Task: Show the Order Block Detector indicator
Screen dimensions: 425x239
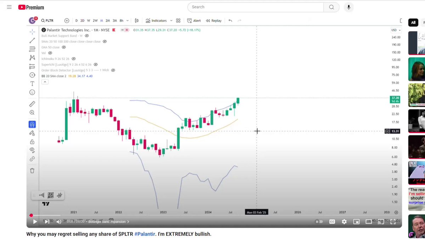Action: tap(113, 70)
